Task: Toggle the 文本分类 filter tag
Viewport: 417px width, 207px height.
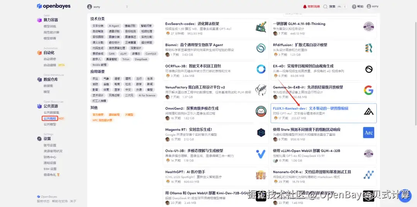Action: coord(98,26)
